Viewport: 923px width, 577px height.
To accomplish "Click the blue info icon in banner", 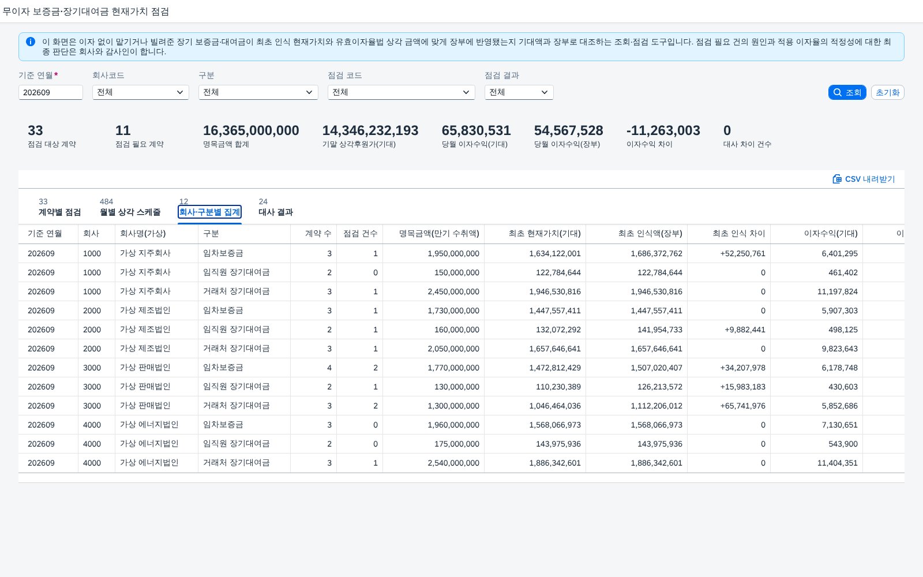I will click(x=31, y=42).
